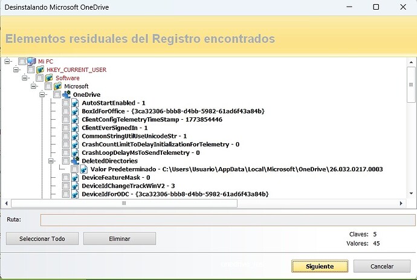Collapse the Software node
The image size is (417, 280).
coord(25,78)
